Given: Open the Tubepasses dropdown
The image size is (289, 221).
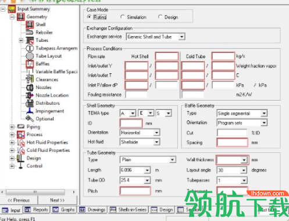Looking at the screenshot, I should pyautogui.click(x=244, y=180).
